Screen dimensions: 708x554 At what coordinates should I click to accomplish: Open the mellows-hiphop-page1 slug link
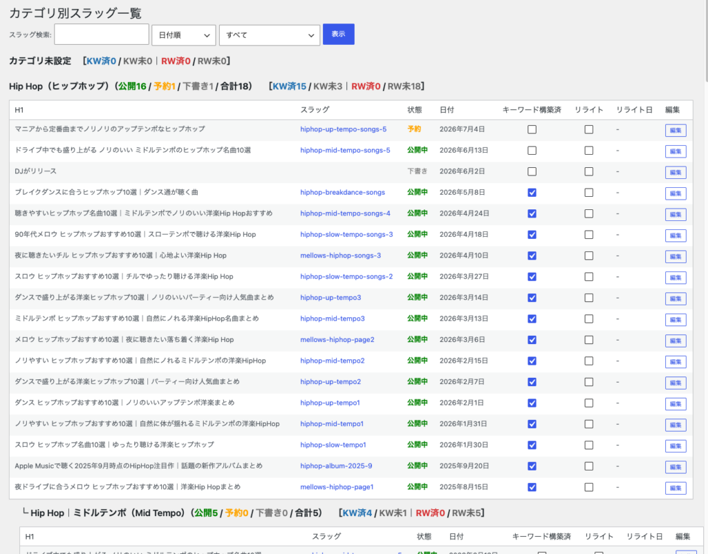[x=337, y=487]
